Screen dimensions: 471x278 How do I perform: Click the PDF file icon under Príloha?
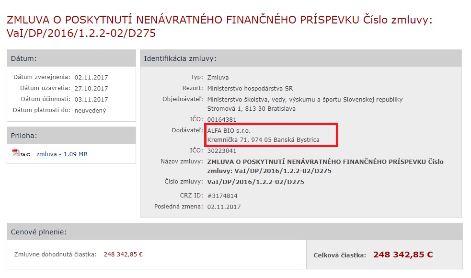tap(16, 153)
